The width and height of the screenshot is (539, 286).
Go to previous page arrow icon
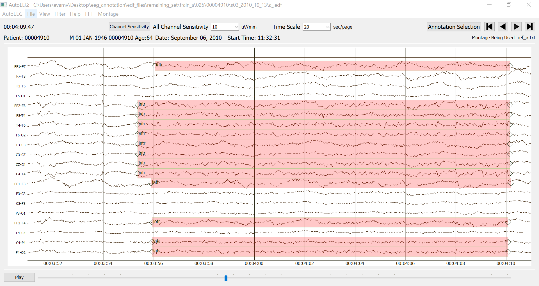pos(503,27)
